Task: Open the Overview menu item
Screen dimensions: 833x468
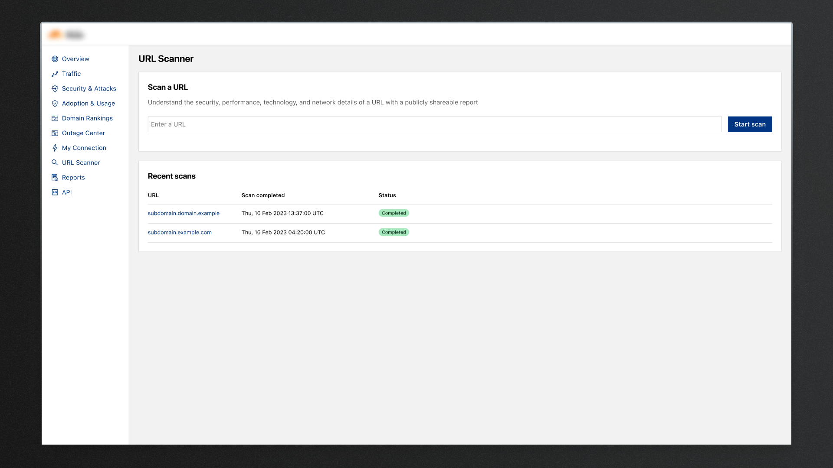Action: (x=75, y=59)
